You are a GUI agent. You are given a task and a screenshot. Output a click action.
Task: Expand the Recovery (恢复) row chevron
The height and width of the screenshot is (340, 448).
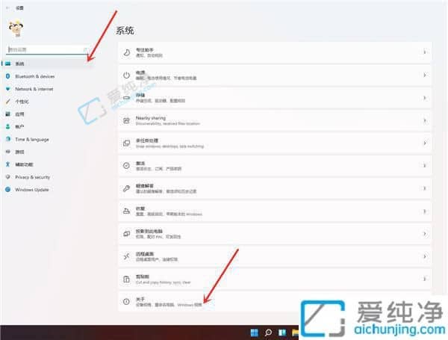425,211
